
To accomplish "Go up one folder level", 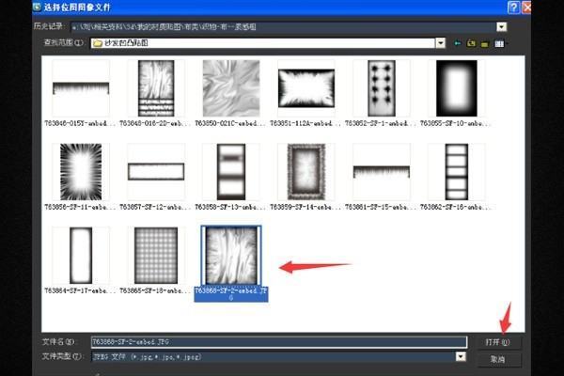I will [x=470, y=43].
